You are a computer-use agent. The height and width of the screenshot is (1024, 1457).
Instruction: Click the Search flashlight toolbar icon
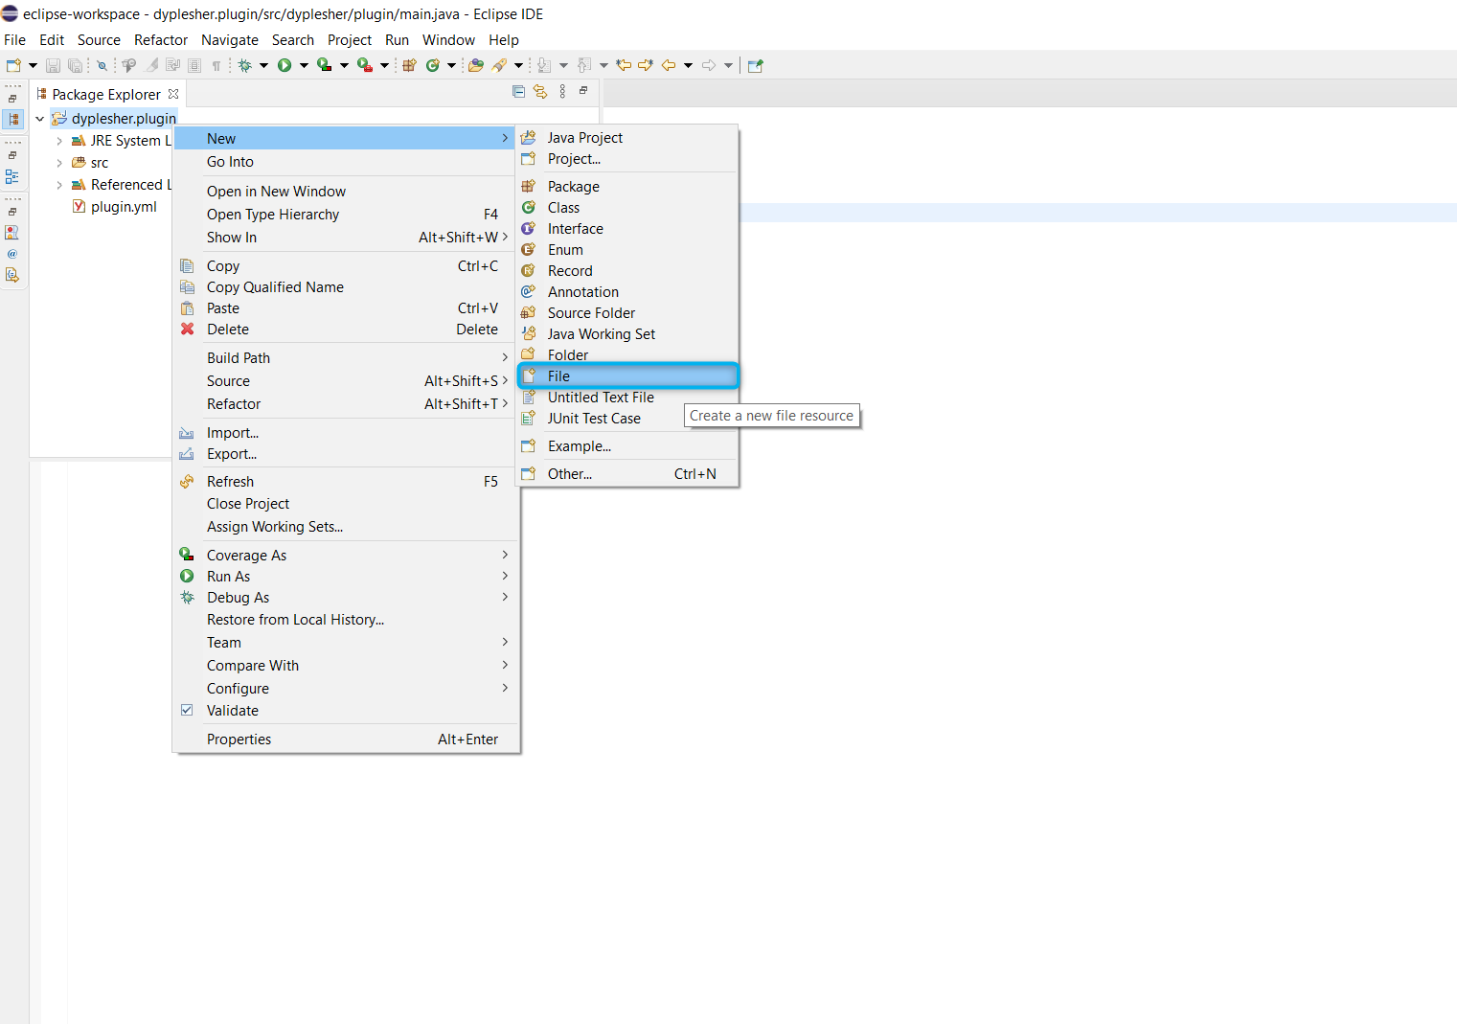[499, 65]
